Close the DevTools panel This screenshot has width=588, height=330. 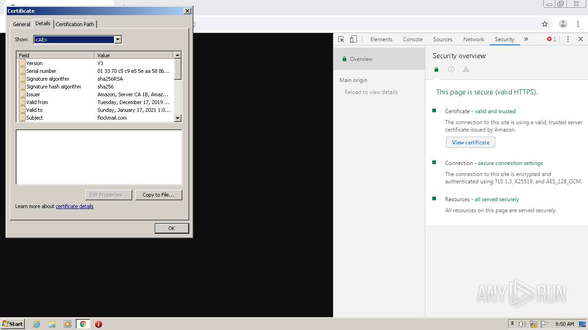point(581,39)
